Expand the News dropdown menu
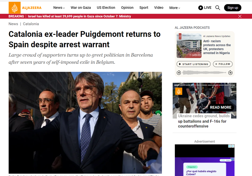 [x=59, y=8]
